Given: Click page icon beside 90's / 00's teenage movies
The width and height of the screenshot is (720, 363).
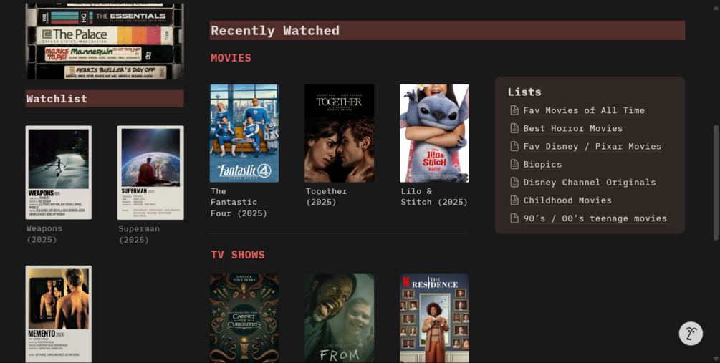Looking at the screenshot, I should pyautogui.click(x=514, y=218).
